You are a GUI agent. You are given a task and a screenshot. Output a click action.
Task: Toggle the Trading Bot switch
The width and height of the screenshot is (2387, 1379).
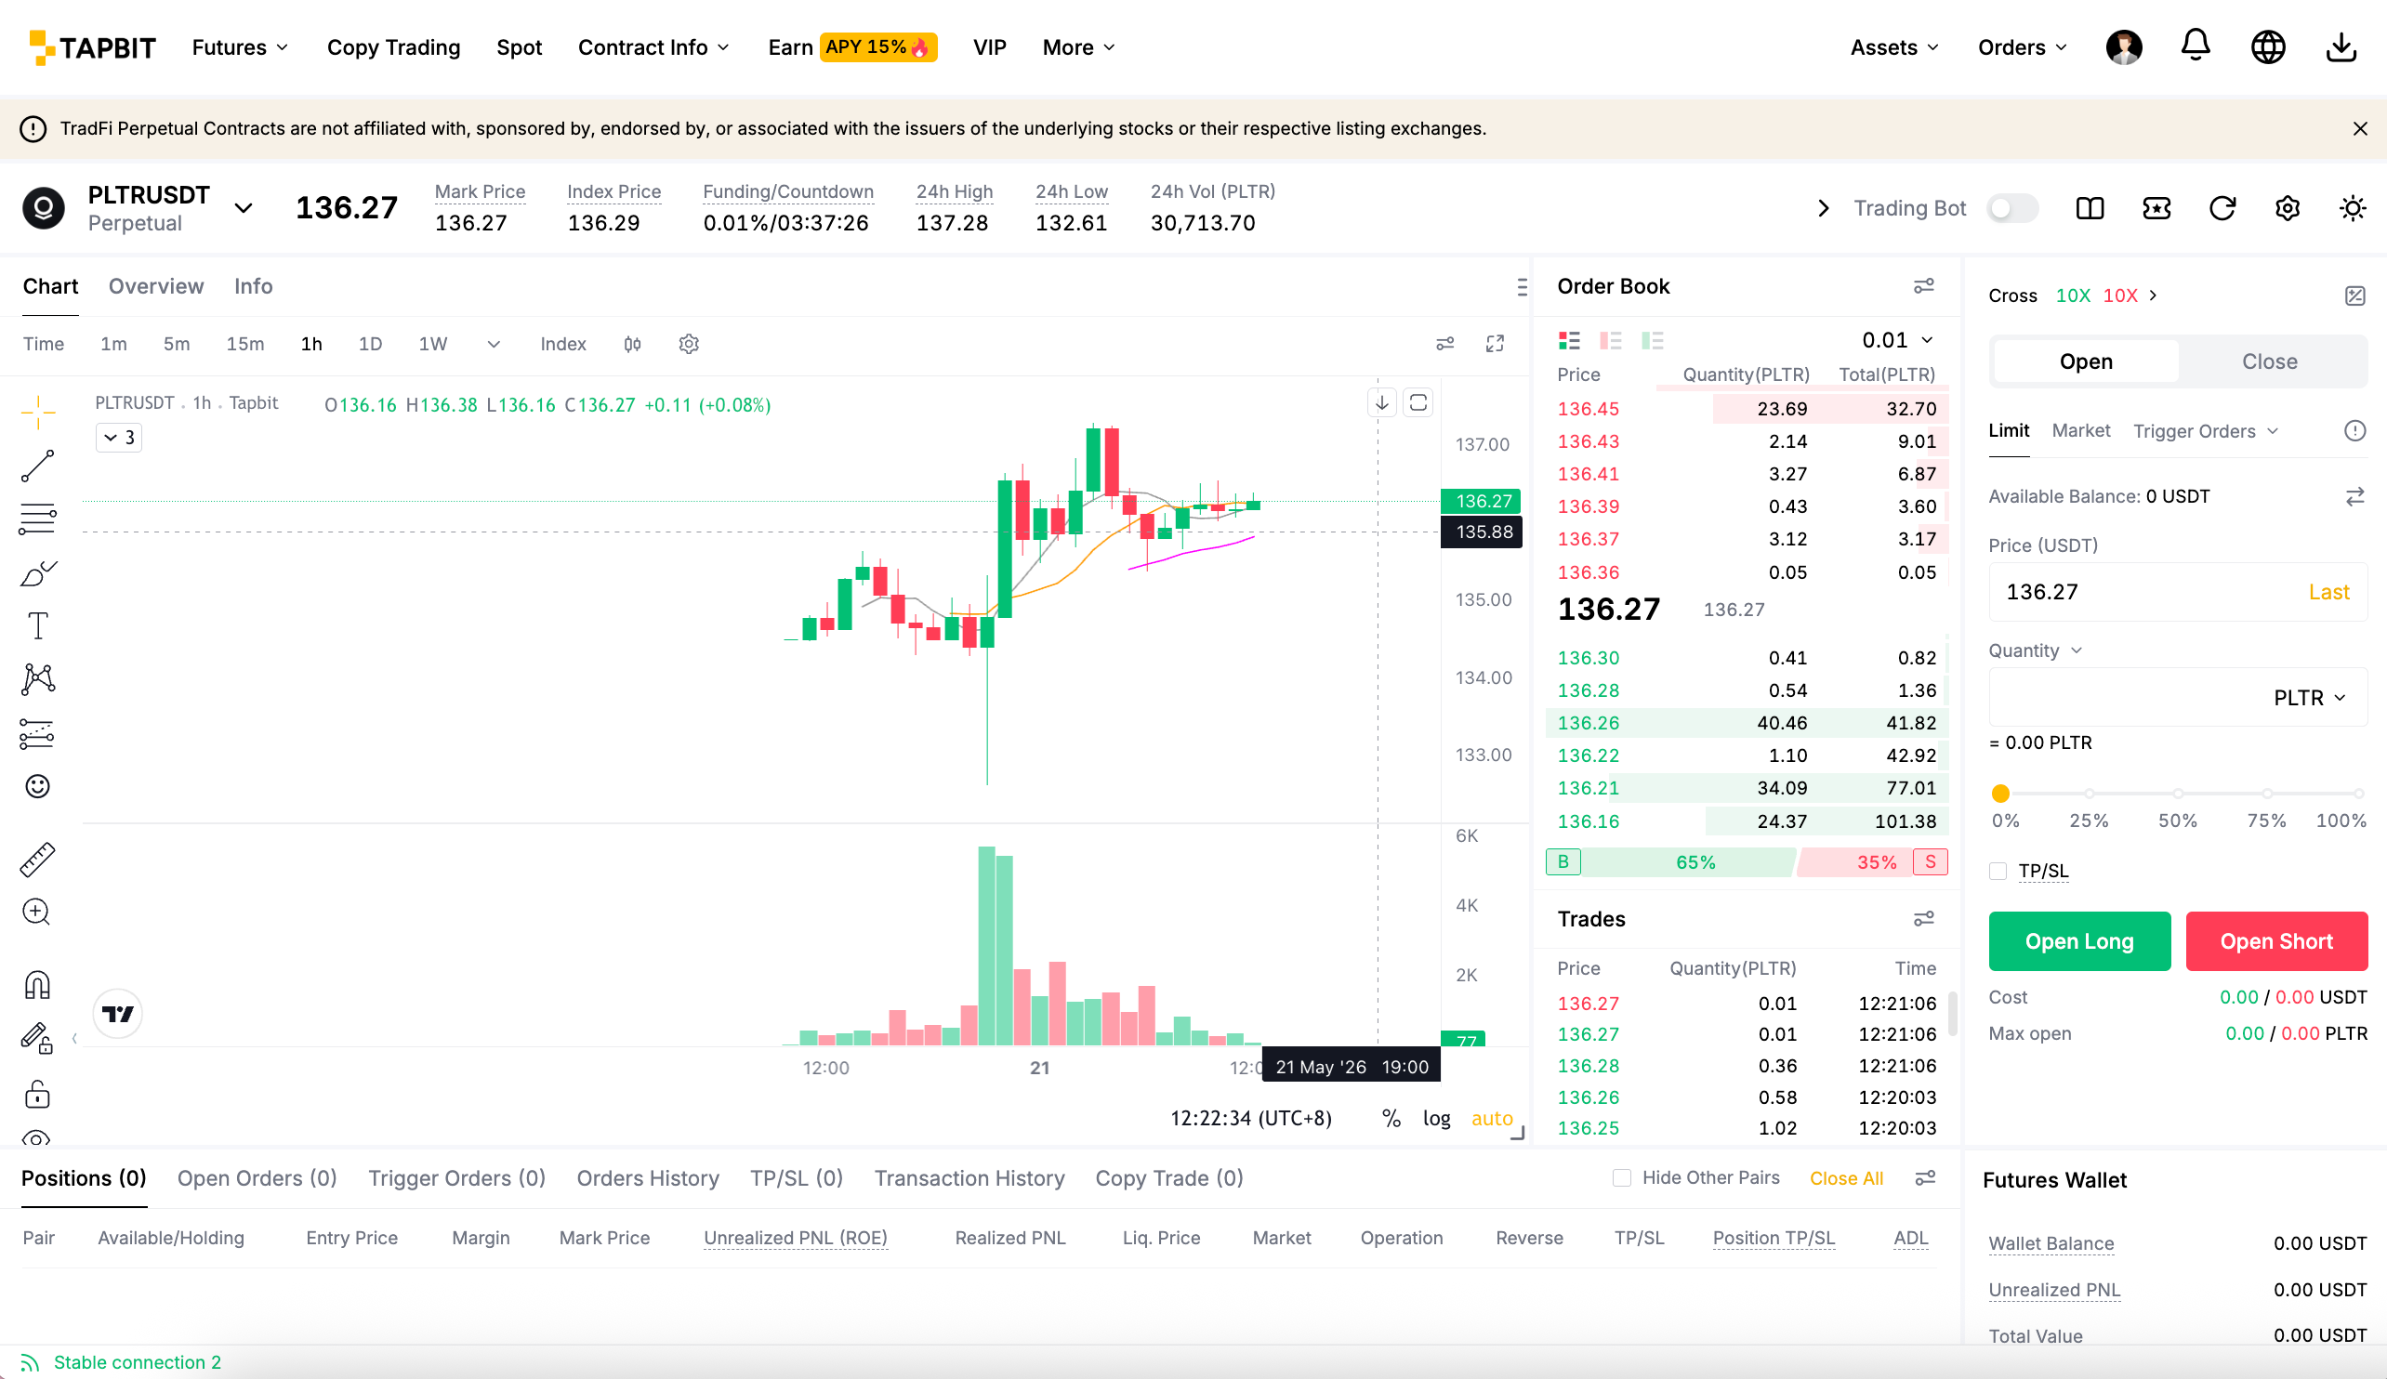point(2012,208)
